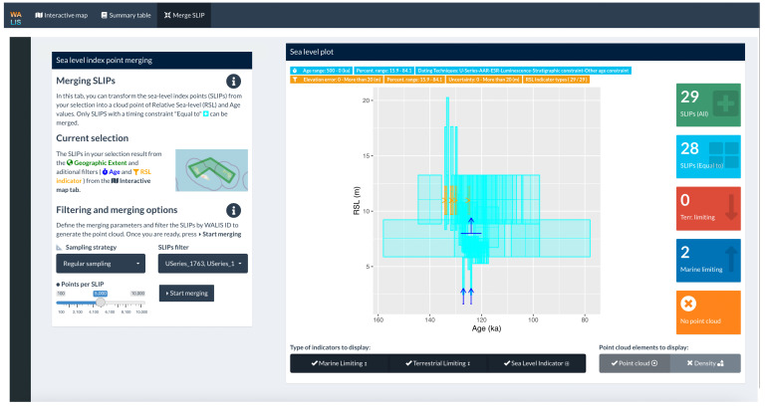Screen dimensions: 765x408
Task: Open the Interactive map tab
Action: 62,15
